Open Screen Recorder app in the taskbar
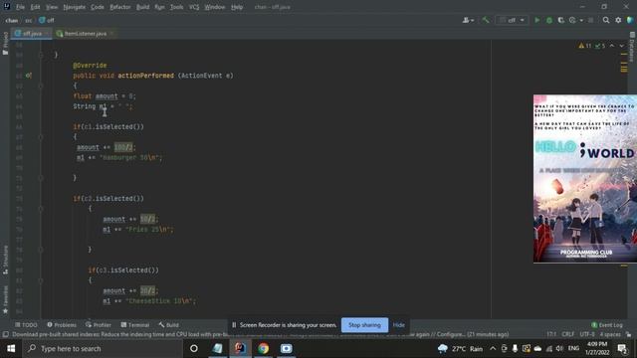 click(x=286, y=349)
